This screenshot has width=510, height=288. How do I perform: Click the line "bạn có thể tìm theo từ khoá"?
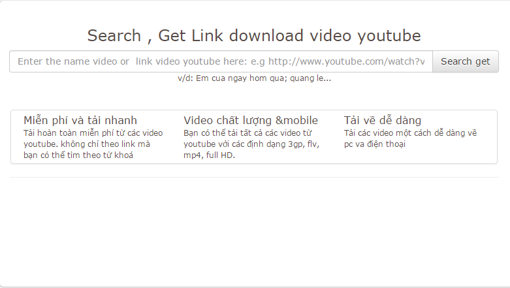(78, 155)
